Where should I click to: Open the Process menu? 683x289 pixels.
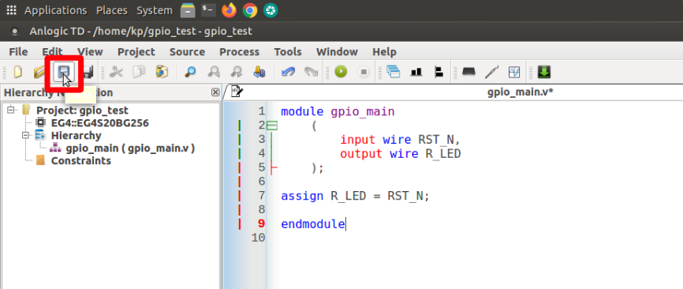[240, 52]
